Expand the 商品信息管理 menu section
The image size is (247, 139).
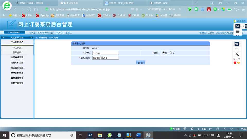pos(17,73)
